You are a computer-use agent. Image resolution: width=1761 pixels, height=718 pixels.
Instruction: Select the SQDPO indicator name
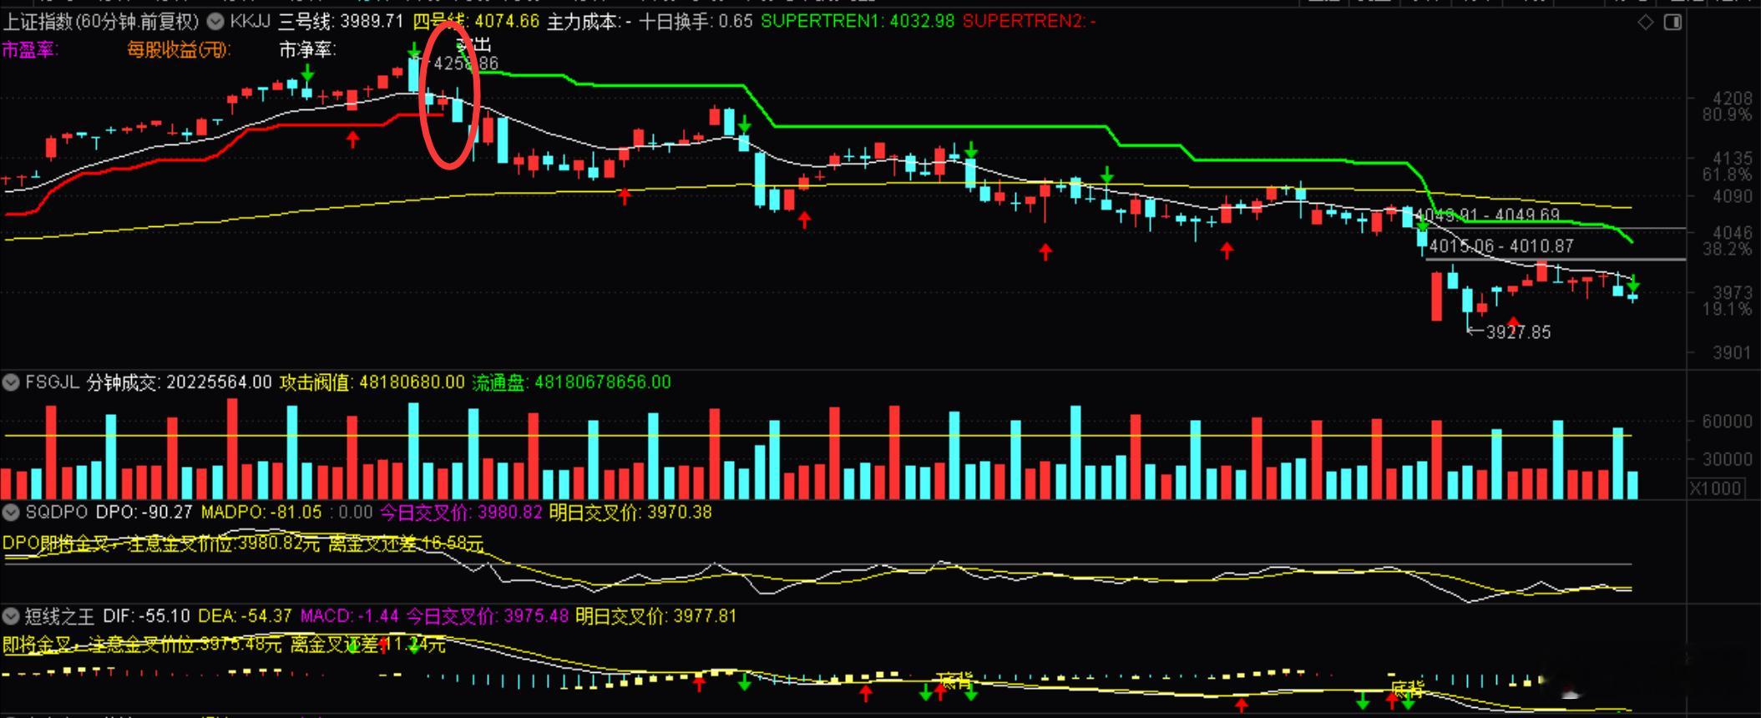tap(57, 512)
